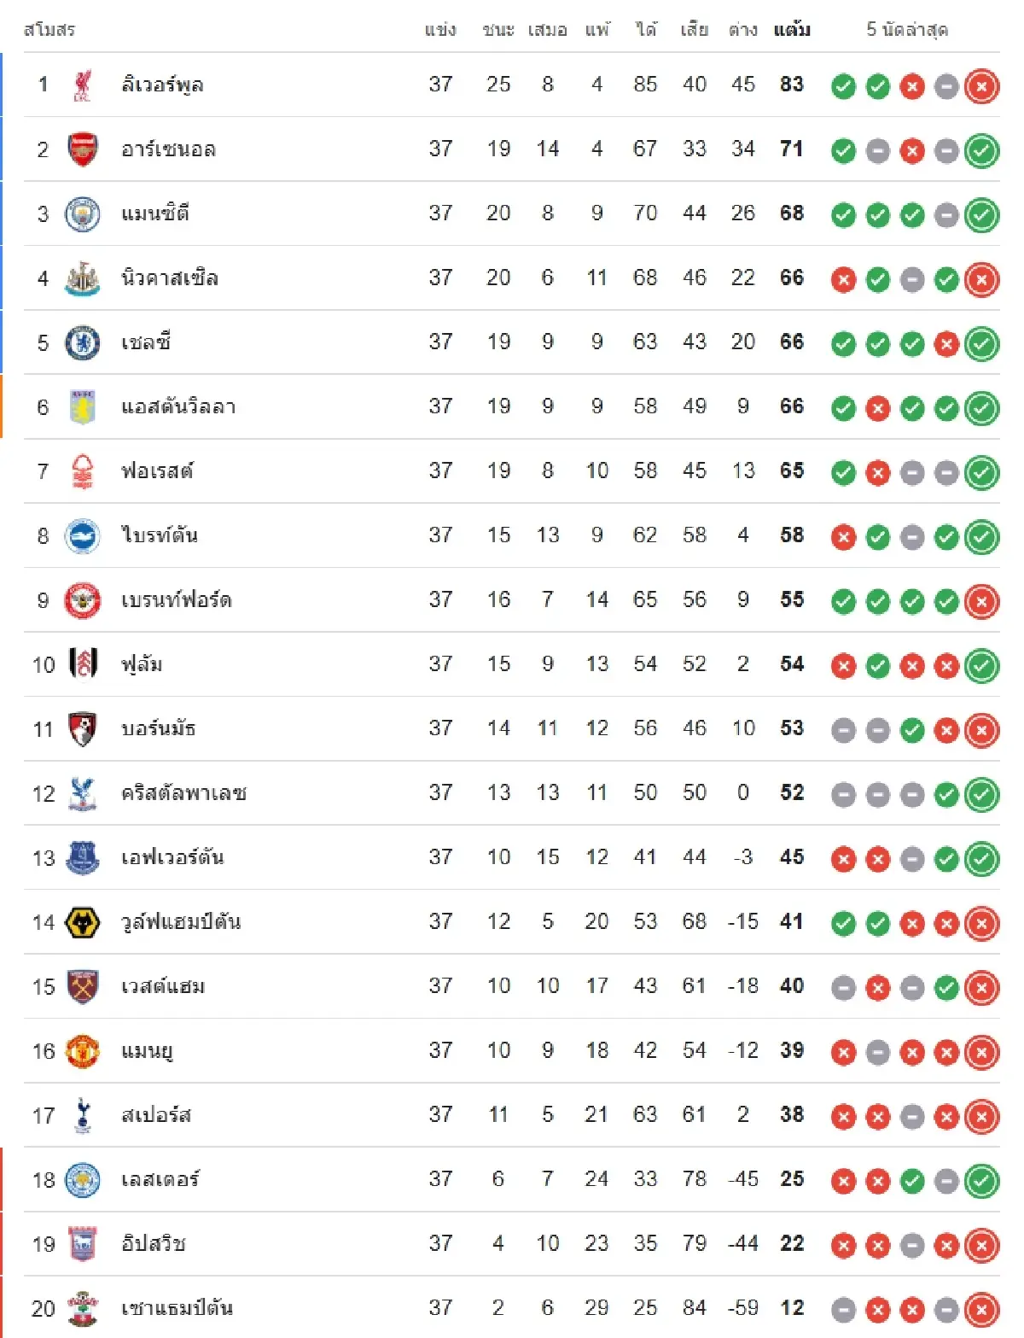Select the ชนะ wins column header
The image size is (1024, 1338).
[x=498, y=30]
